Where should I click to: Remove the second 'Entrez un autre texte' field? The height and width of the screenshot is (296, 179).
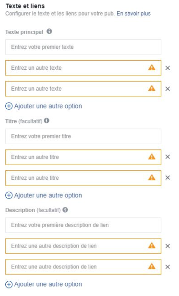tap(168, 89)
